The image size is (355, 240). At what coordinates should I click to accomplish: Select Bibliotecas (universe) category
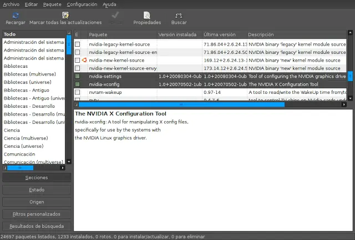(x=34, y=82)
